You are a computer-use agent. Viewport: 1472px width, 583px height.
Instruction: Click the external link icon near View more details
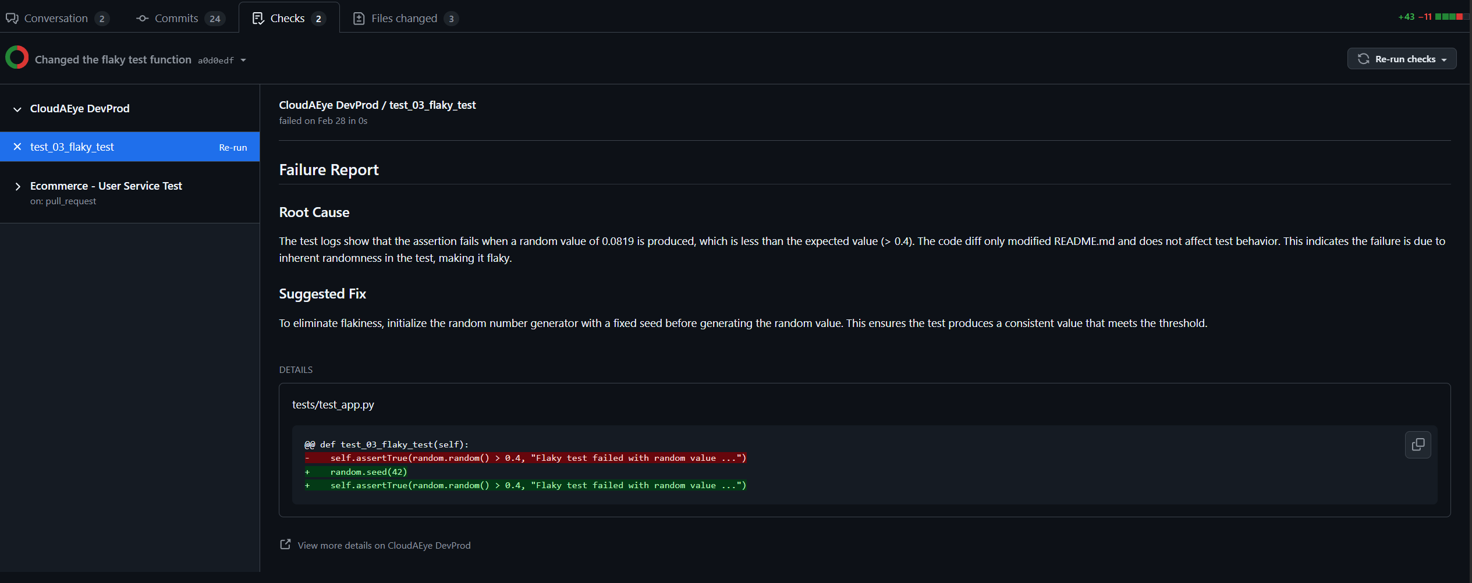point(285,544)
